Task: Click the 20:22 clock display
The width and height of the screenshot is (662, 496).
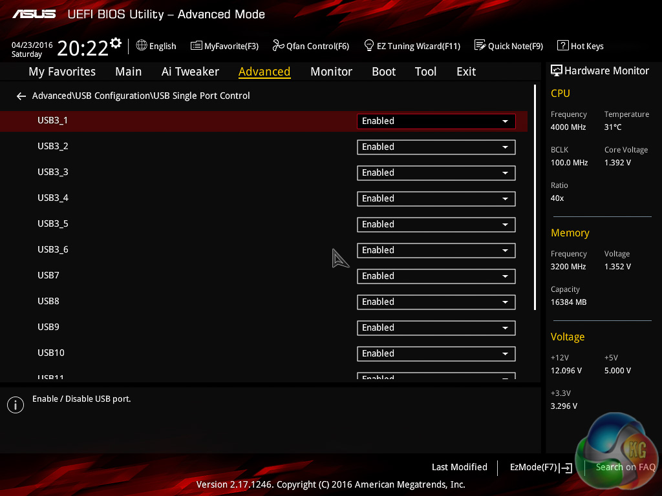Action: coord(82,48)
